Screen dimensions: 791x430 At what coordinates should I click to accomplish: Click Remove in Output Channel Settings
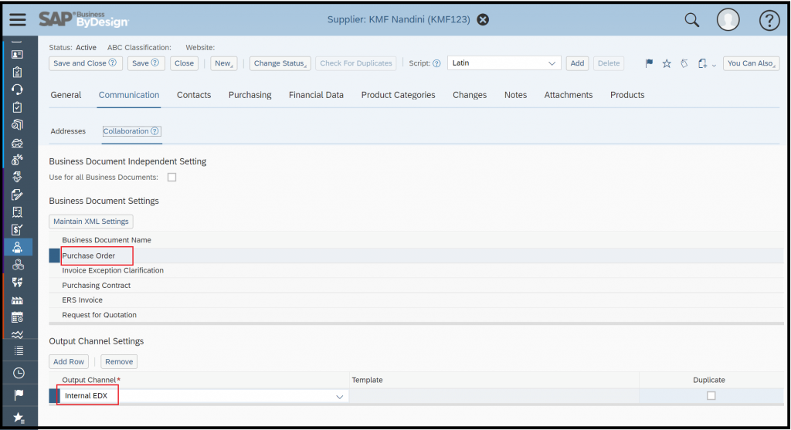(119, 361)
